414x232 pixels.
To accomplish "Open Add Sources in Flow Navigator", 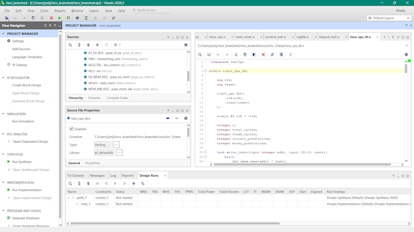I will coord(21,49).
